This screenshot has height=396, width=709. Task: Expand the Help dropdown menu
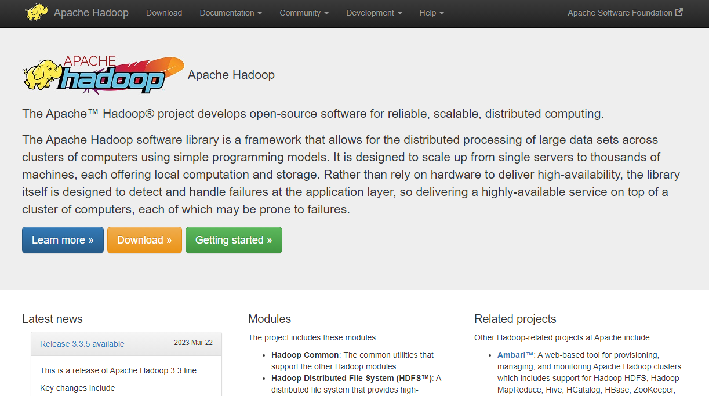431,13
